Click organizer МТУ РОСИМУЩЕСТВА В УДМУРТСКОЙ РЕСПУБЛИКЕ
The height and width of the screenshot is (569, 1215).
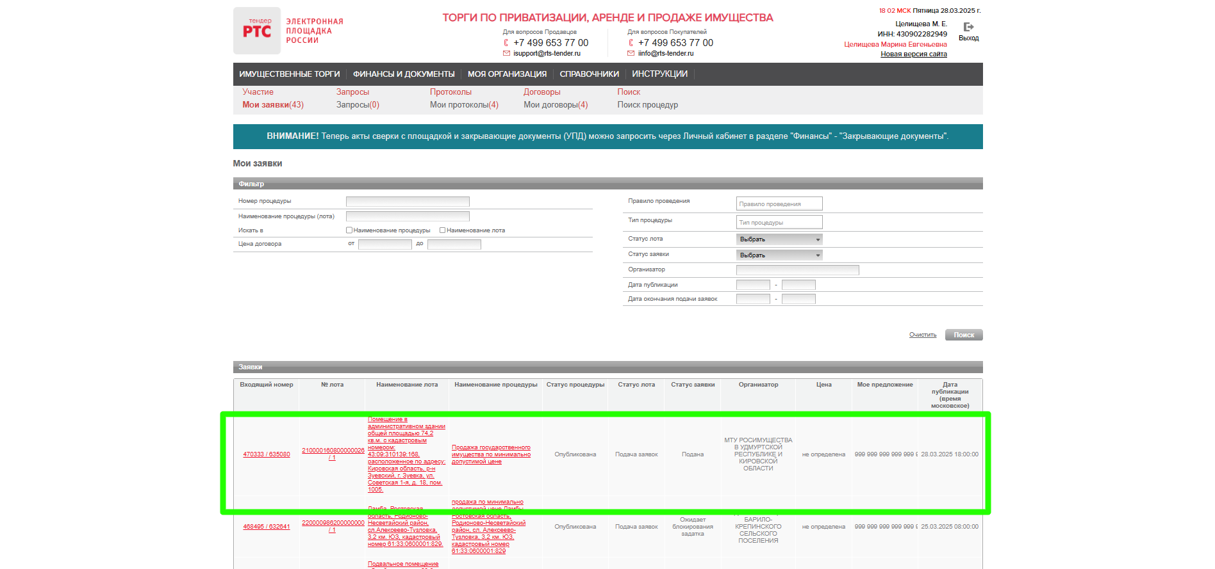[x=758, y=454]
